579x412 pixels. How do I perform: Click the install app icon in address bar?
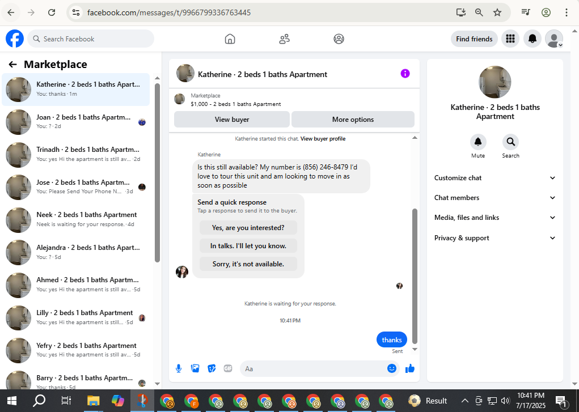(x=461, y=12)
